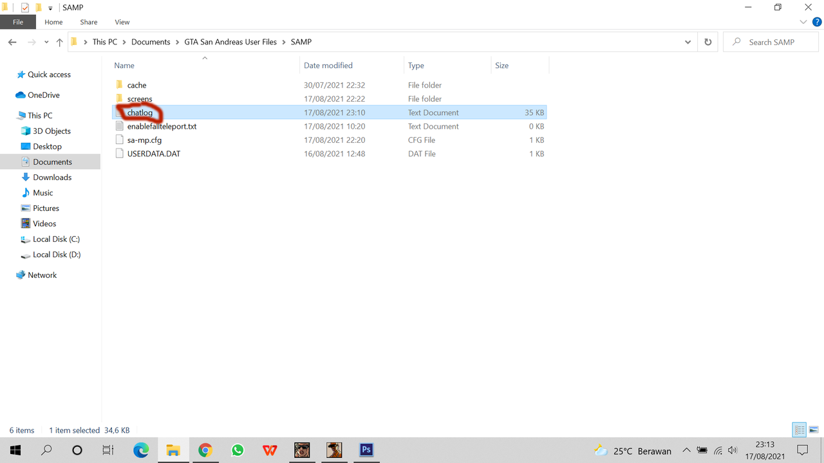Switch to large icons view in status bar
The width and height of the screenshot is (824, 463).
pos(814,430)
